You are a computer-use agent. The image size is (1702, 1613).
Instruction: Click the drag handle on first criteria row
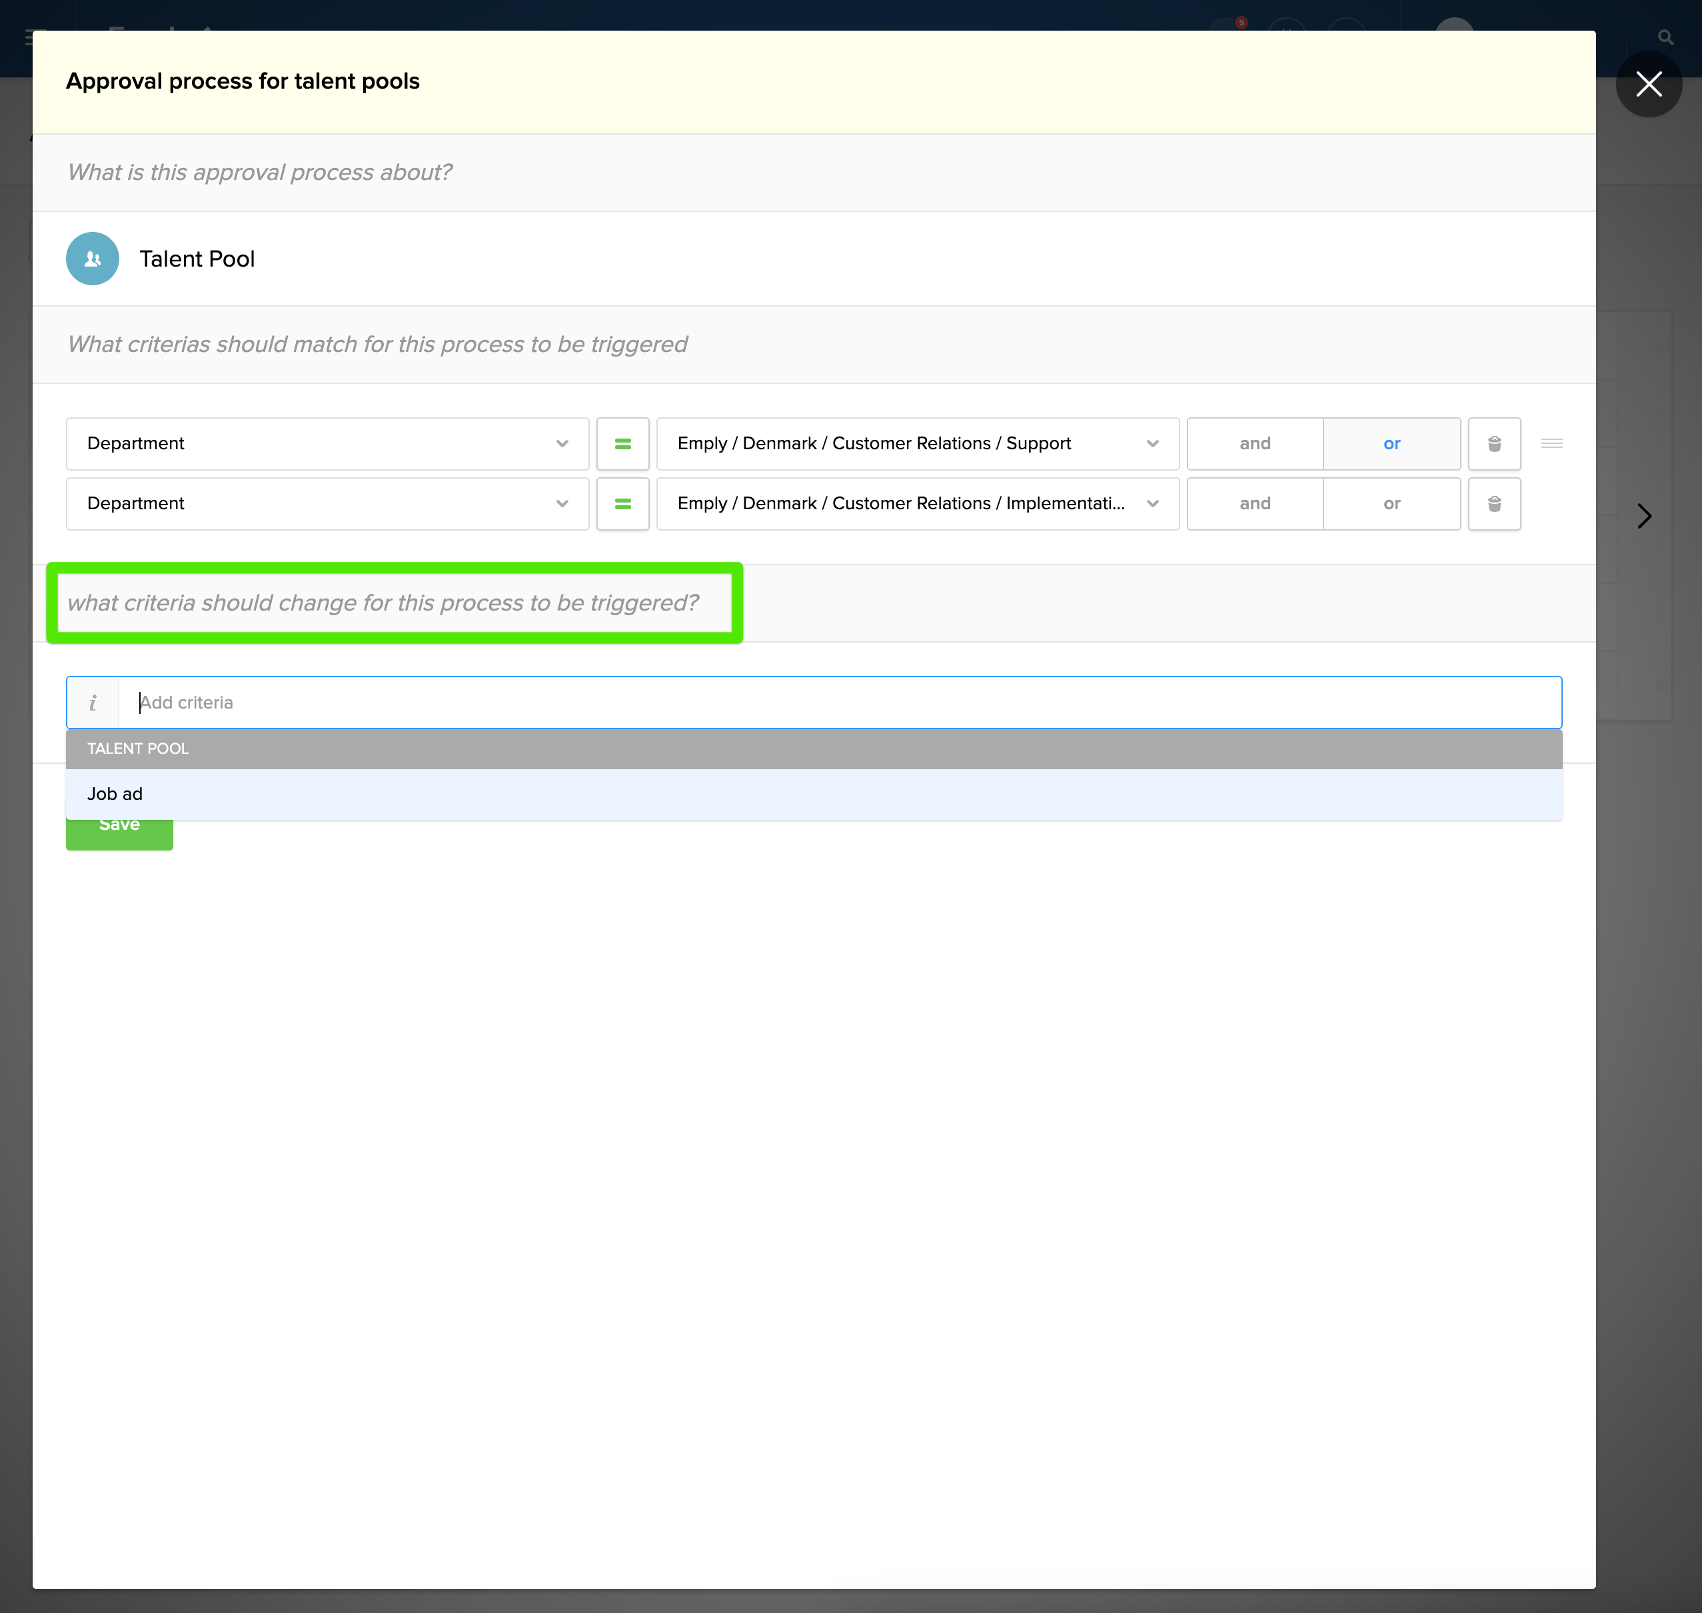pyautogui.click(x=1551, y=444)
